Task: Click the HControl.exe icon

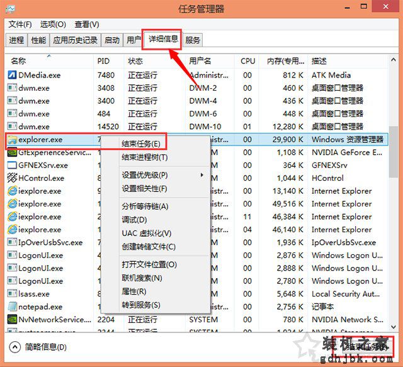Action: 12,178
